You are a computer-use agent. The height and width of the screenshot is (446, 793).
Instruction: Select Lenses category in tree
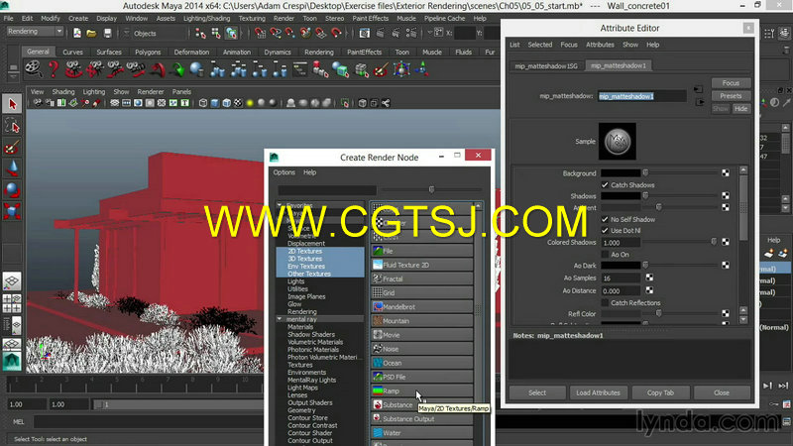[x=296, y=395]
